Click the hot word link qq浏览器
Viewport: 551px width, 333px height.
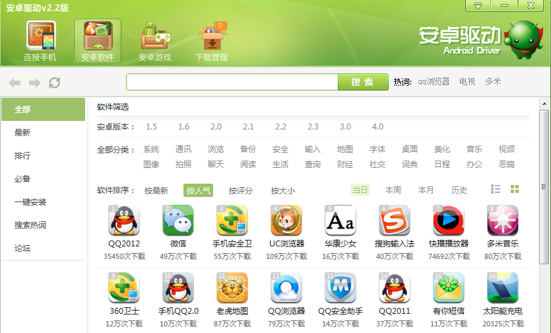coord(434,82)
